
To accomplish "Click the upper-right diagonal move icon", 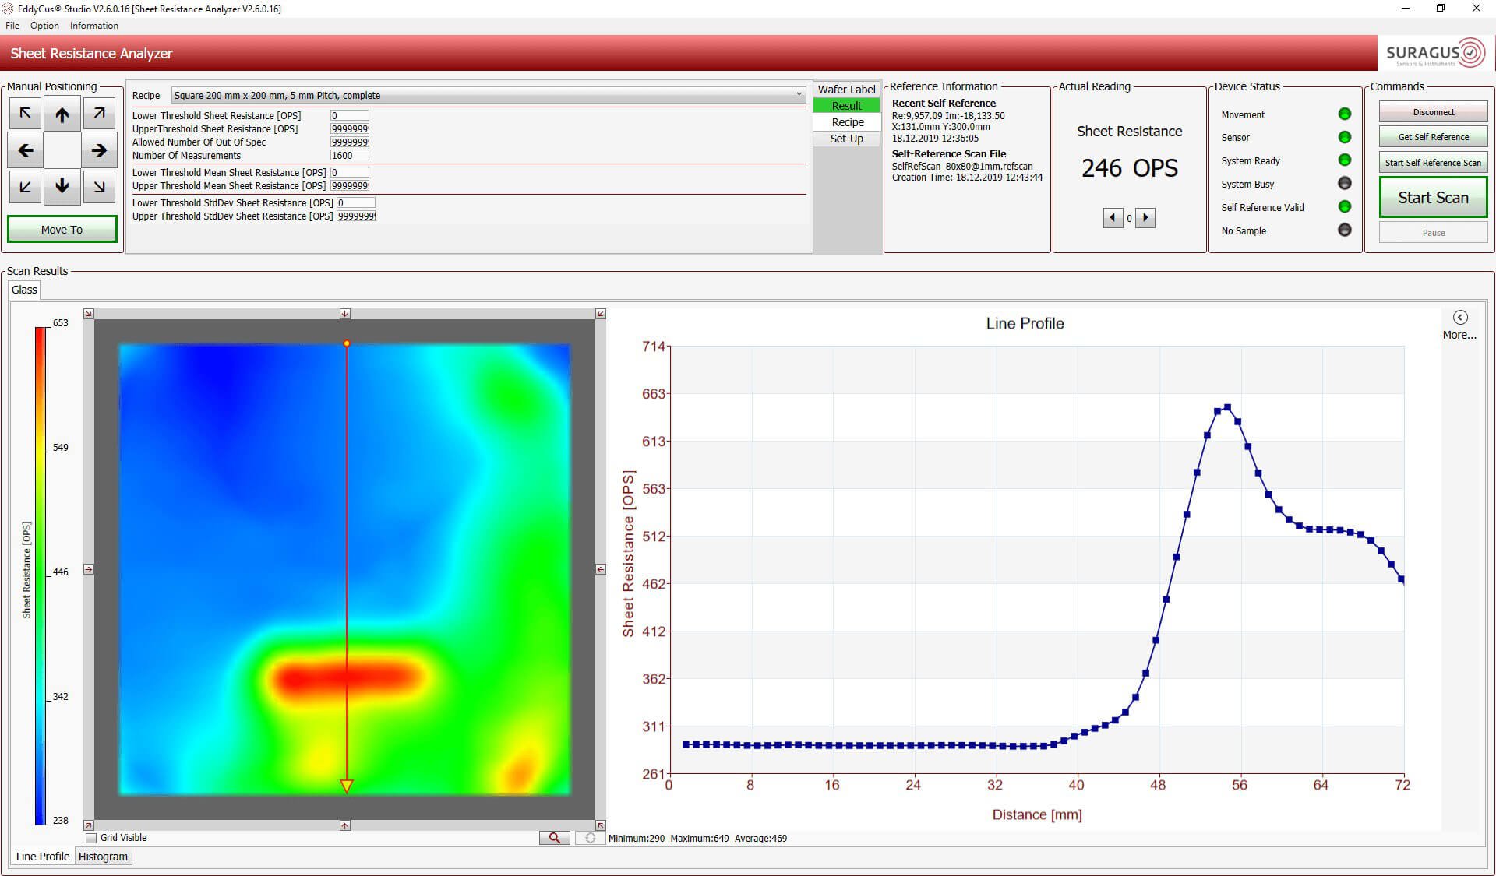I will point(99,113).
